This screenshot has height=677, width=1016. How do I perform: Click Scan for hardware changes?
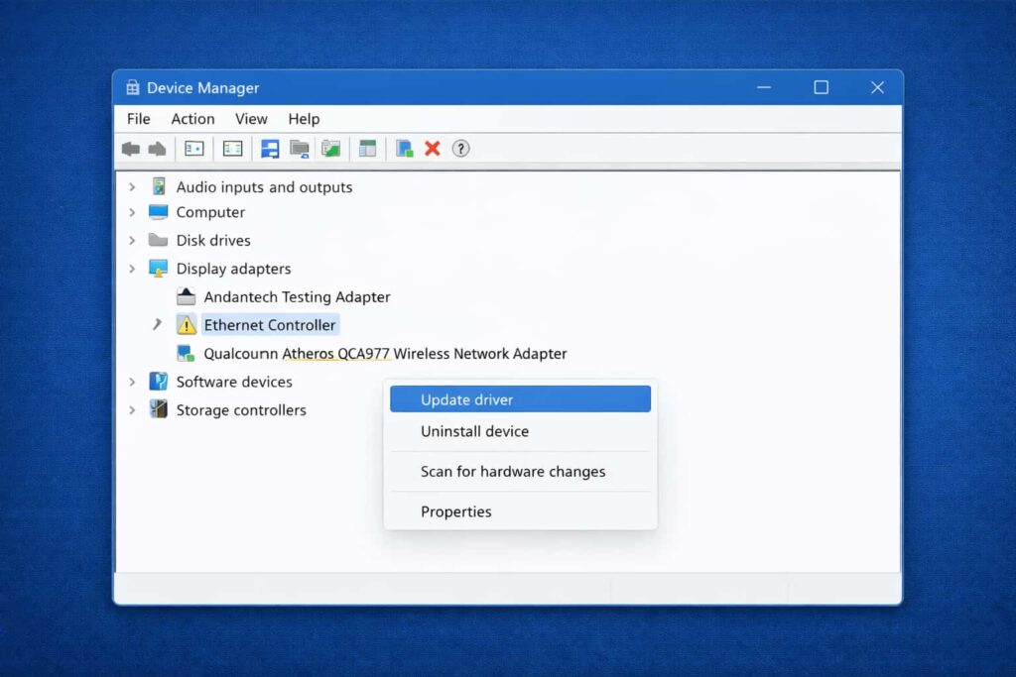point(512,472)
